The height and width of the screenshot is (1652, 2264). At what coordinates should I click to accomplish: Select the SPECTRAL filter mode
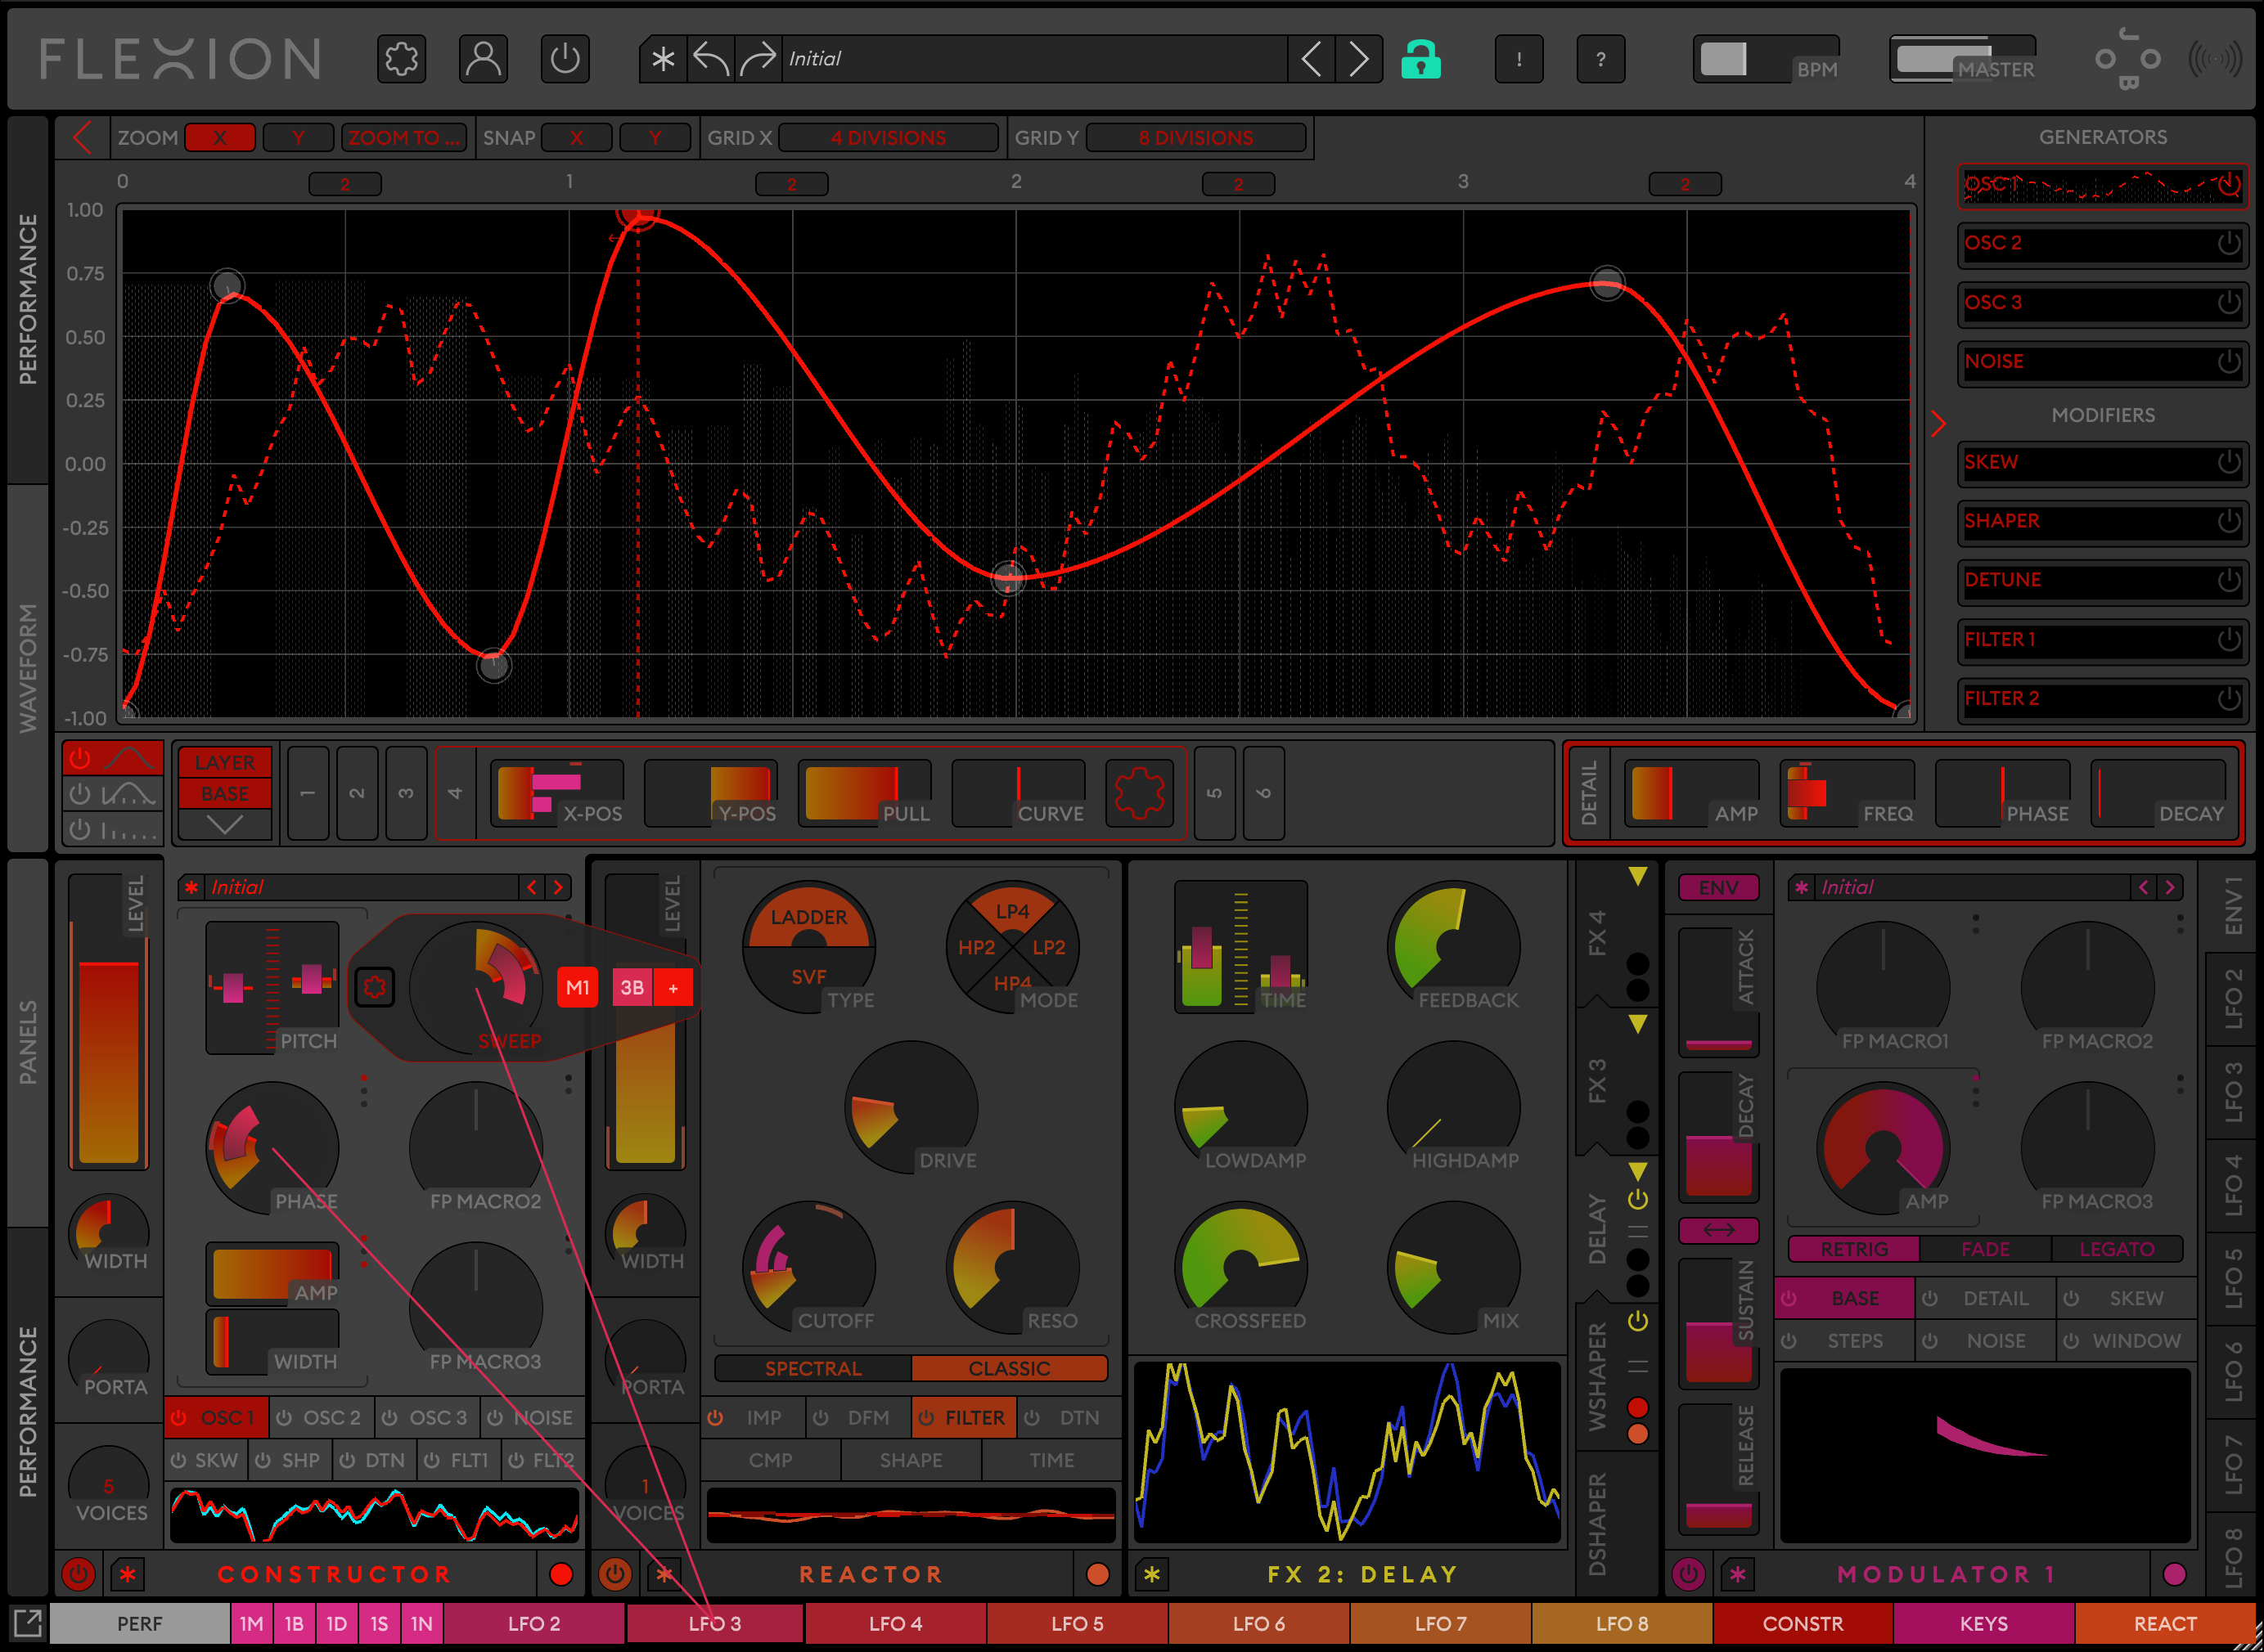[x=812, y=1368]
